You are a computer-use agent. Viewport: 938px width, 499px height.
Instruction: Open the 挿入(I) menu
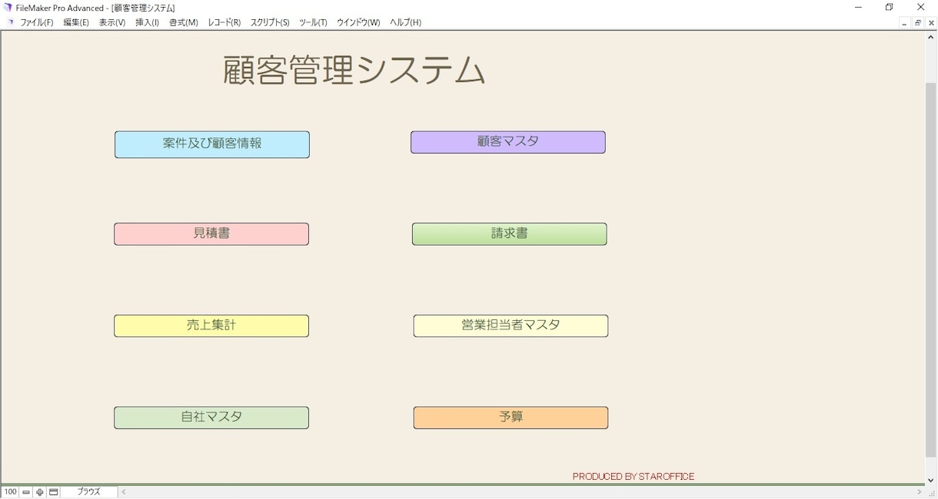pyautogui.click(x=147, y=22)
